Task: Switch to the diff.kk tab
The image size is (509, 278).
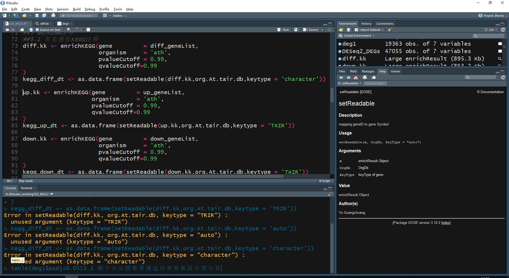Action: pyautogui.click(x=44, y=24)
